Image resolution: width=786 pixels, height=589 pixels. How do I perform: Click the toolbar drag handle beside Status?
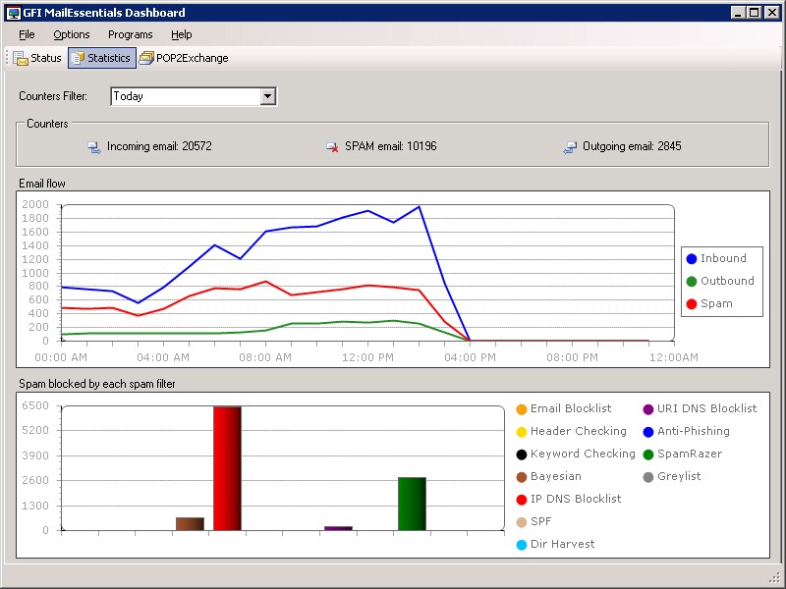(x=7, y=58)
